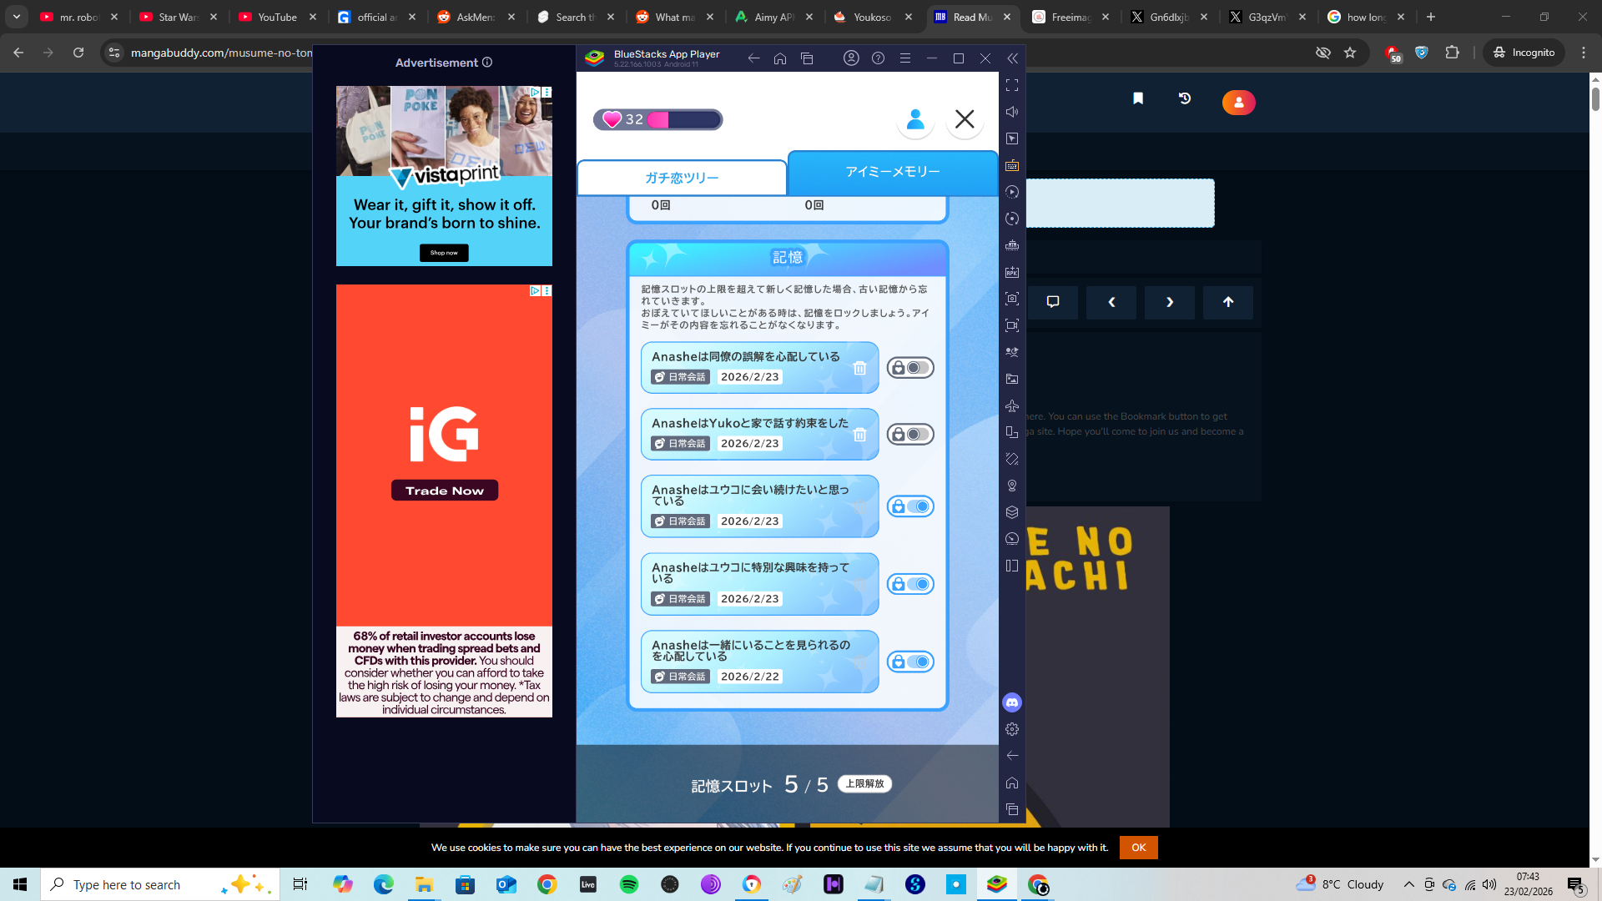Select the アイミーメモリー tab
The width and height of the screenshot is (1602, 901).
pos(893,172)
